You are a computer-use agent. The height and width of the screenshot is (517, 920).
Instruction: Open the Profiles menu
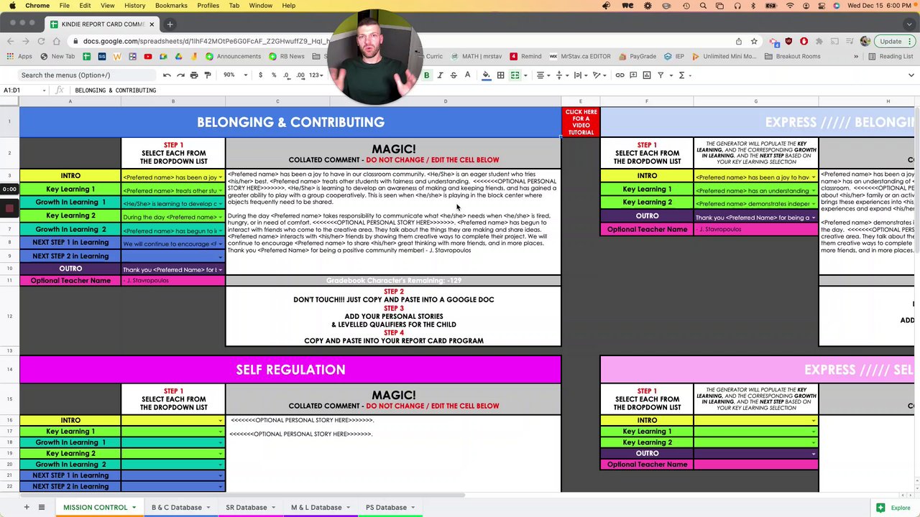tap(208, 6)
